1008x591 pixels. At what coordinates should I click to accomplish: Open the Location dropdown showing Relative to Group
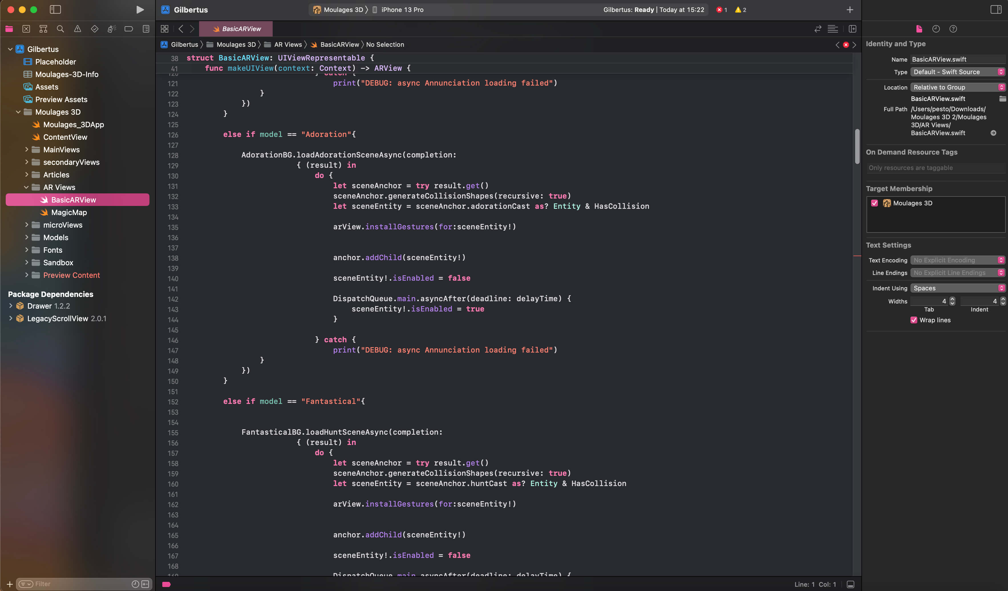[957, 87]
